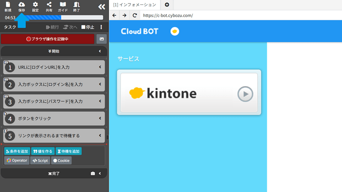Expand the 開始 section arrow
342x192 pixels.
pyautogui.click(x=100, y=51)
